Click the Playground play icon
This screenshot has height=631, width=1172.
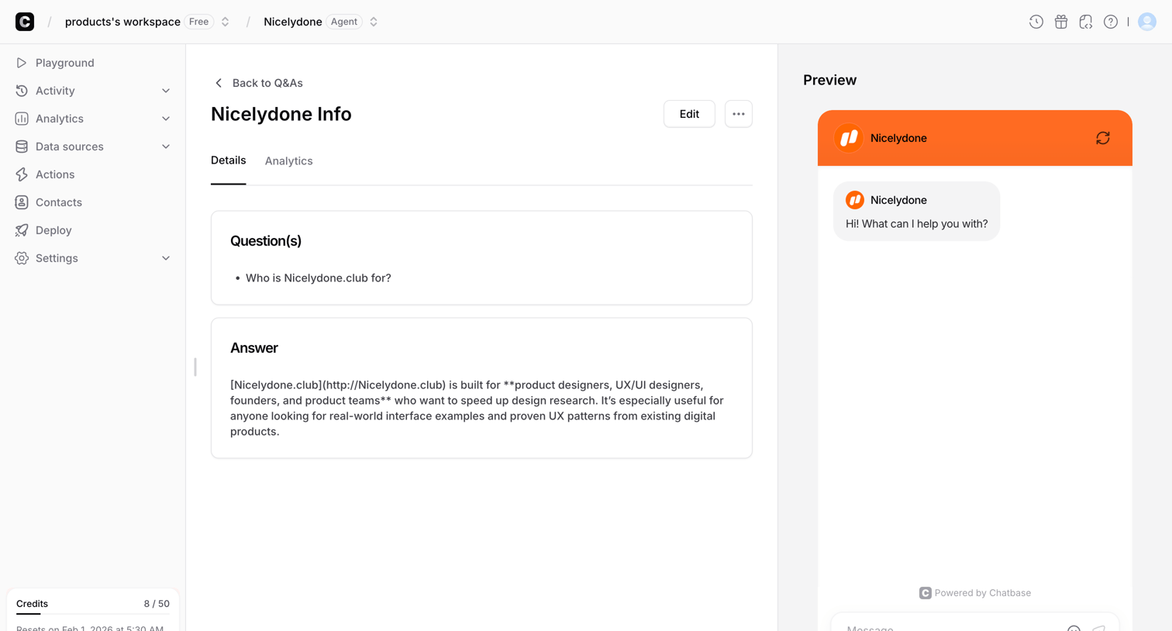click(x=22, y=63)
